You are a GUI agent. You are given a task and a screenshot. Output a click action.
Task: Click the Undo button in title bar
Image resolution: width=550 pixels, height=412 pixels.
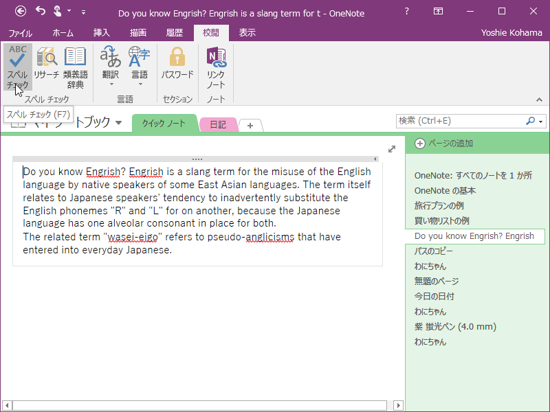click(x=41, y=11)
